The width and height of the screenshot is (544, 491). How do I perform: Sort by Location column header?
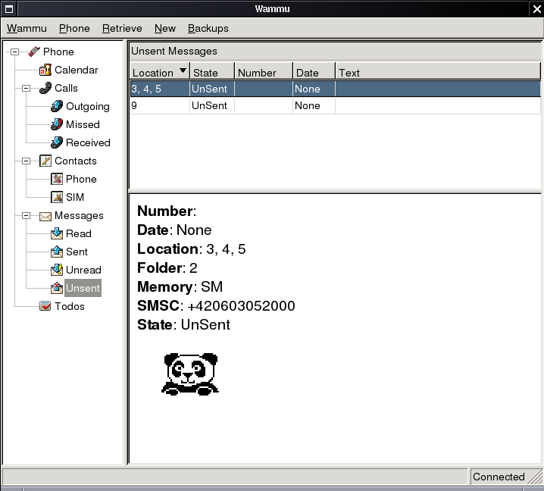tap(160, 71)
